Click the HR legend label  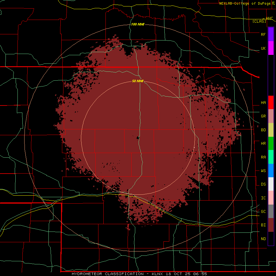[x=263, y=144]
